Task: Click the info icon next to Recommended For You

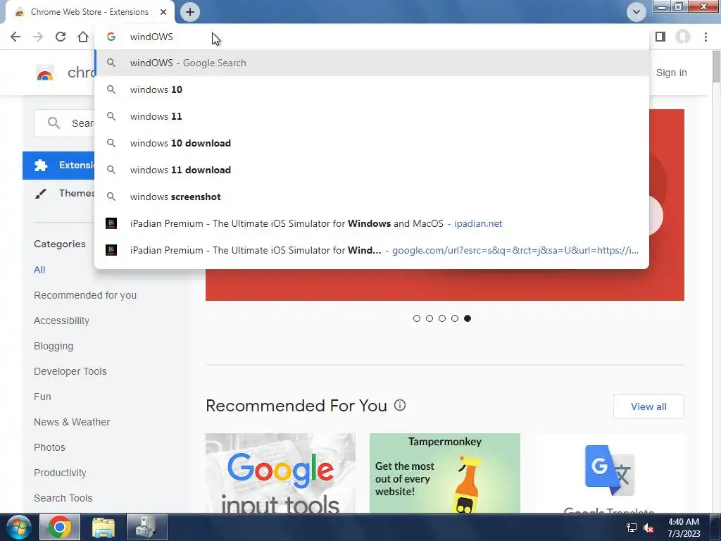Action: (400, 405)
